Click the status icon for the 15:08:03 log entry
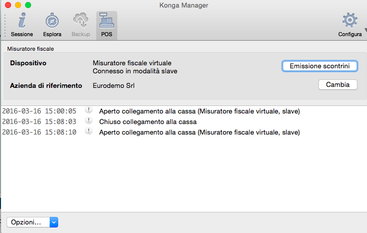The image size is (367, 233). tap(89, 121)
